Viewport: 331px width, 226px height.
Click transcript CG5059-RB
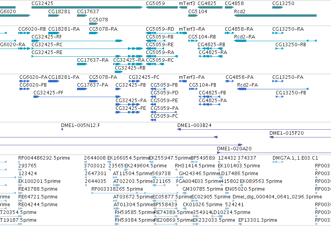(x=159, y=37)
